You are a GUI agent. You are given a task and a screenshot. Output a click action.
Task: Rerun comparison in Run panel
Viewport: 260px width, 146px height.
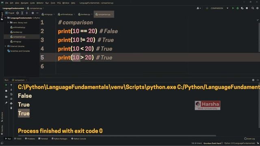6,85
